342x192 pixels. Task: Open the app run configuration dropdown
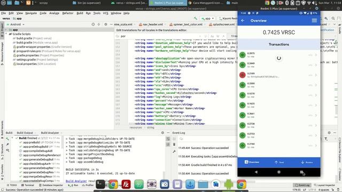(207, 19)
